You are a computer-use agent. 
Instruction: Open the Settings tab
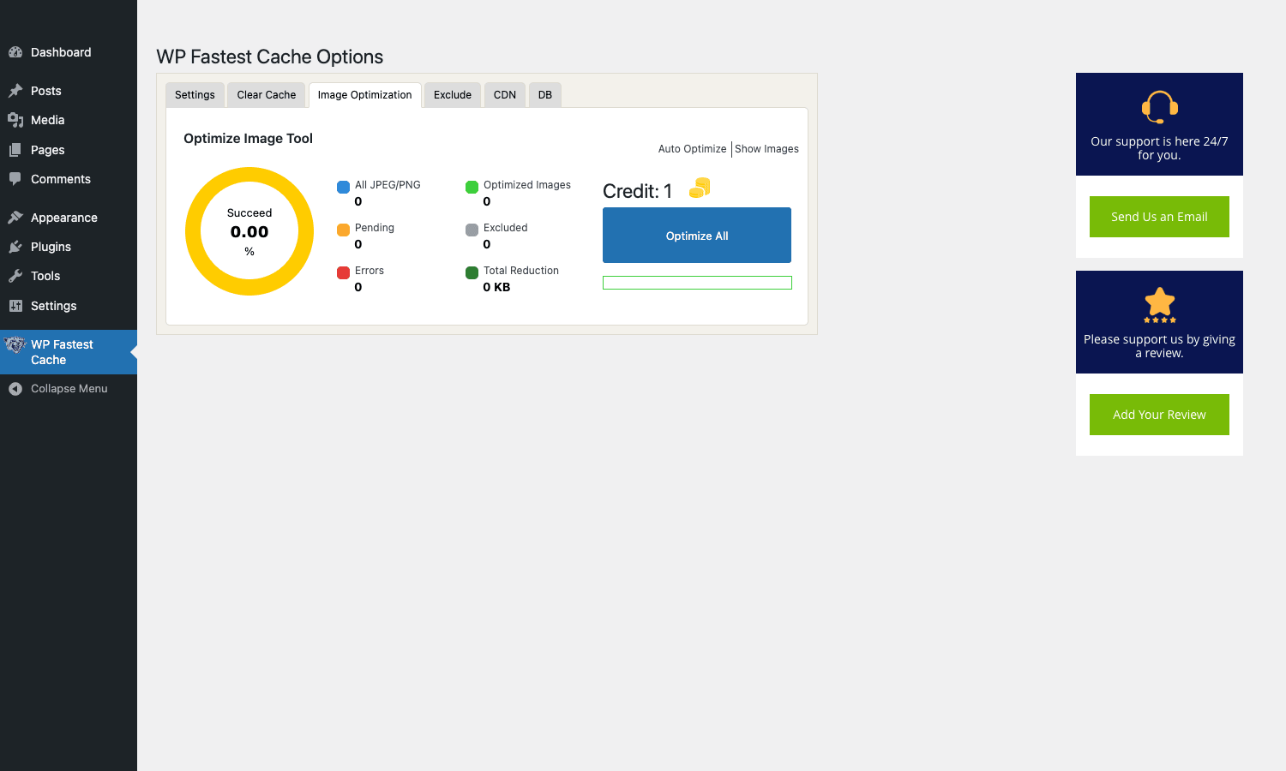click(x=195, y=95)
